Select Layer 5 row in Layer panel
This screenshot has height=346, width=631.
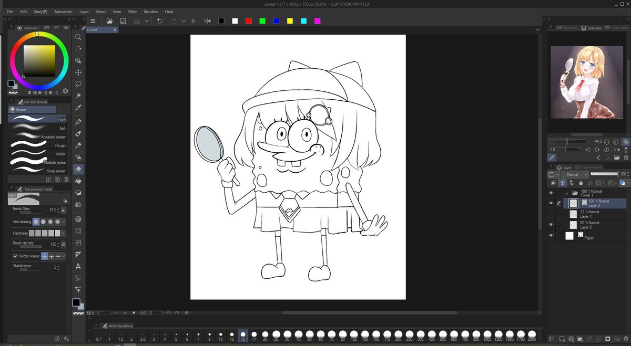click(x=595, y=225)
